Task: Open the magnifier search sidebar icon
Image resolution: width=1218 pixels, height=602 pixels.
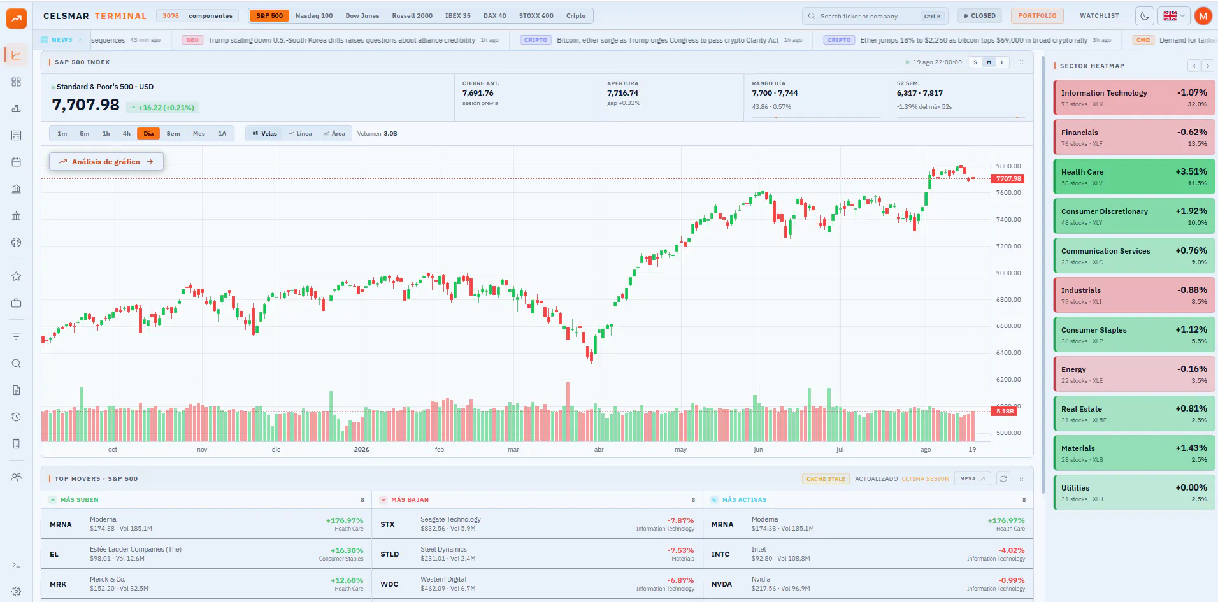Action: pos(17,364)
